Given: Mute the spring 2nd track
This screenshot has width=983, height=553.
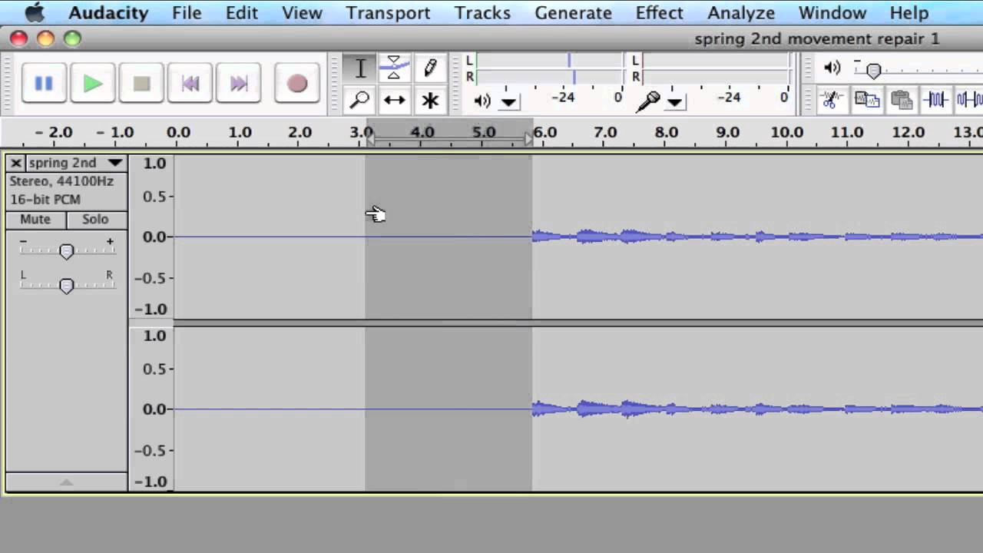Looking at the screenshot, I should click(35, 220).
